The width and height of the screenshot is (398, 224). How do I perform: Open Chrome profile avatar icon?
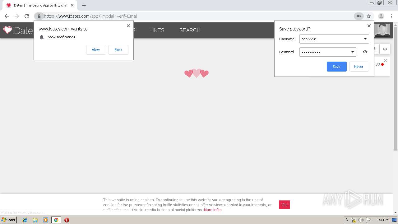(381, 16)
